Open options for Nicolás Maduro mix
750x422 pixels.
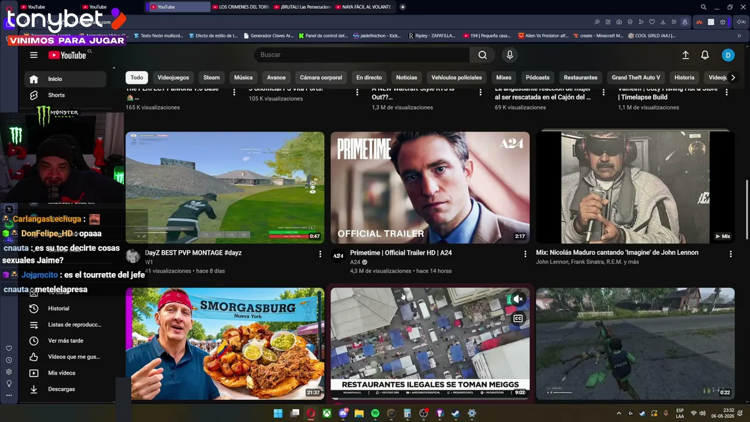click(x=731, y=254)
